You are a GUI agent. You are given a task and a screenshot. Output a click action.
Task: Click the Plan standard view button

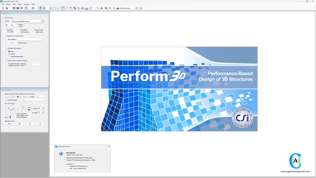(20, 124)
